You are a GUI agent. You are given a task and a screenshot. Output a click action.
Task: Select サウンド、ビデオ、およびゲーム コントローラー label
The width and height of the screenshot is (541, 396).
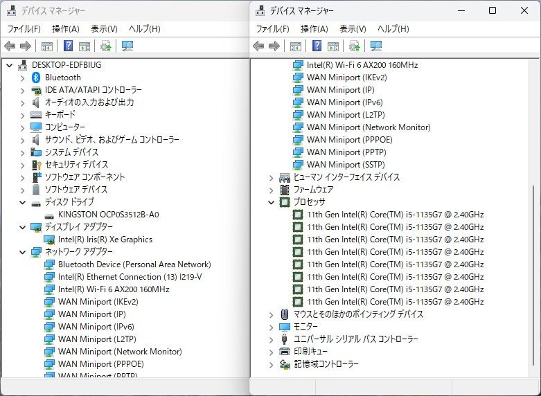pyautogui.click(x=112, y=140)
